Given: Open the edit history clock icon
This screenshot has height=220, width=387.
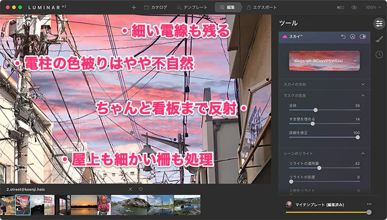Looking at the screenshot, I should coord(379,54).
